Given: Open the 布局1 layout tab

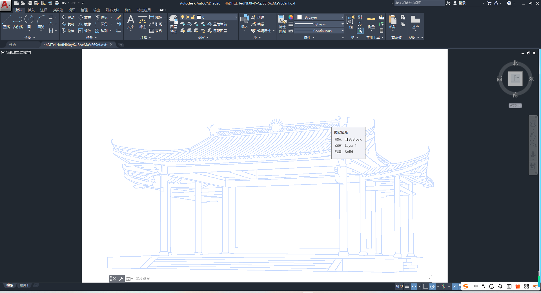Looking at the screenshot, I should click(24, 285).
